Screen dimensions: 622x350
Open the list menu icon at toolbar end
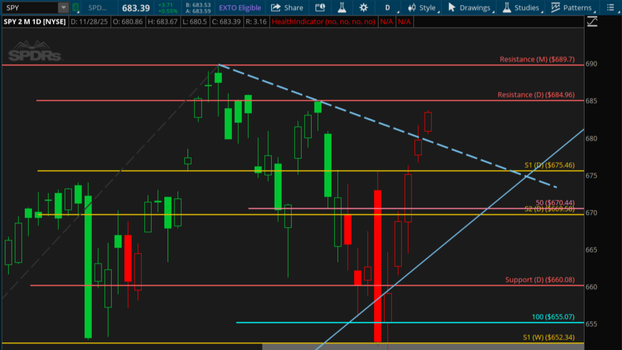coord(610,8)
